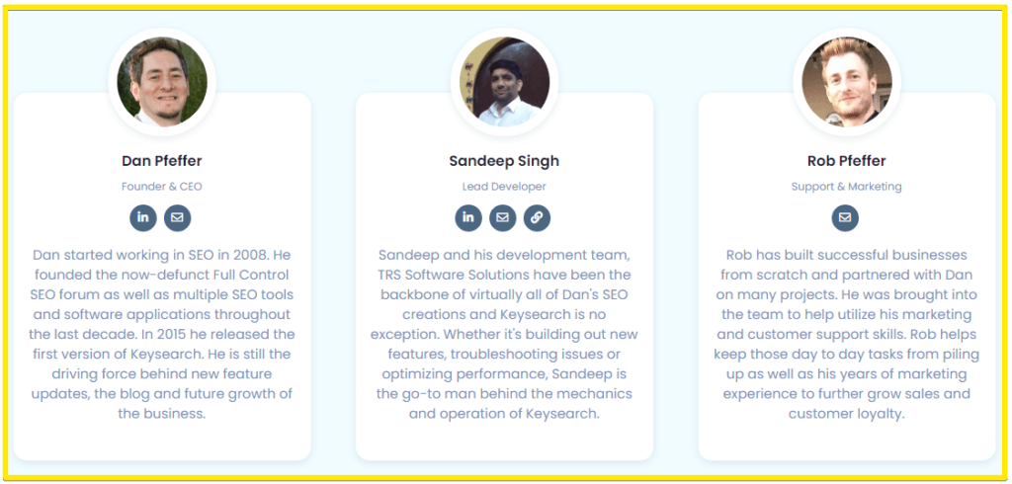Select the Sandeep Singh name heading

pos(504,161)
